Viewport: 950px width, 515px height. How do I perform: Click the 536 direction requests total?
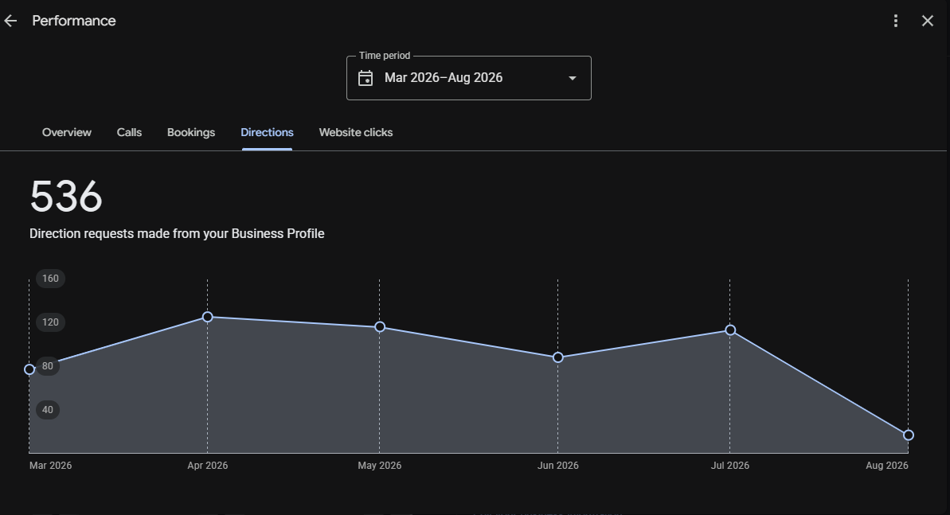click(66, 197)
